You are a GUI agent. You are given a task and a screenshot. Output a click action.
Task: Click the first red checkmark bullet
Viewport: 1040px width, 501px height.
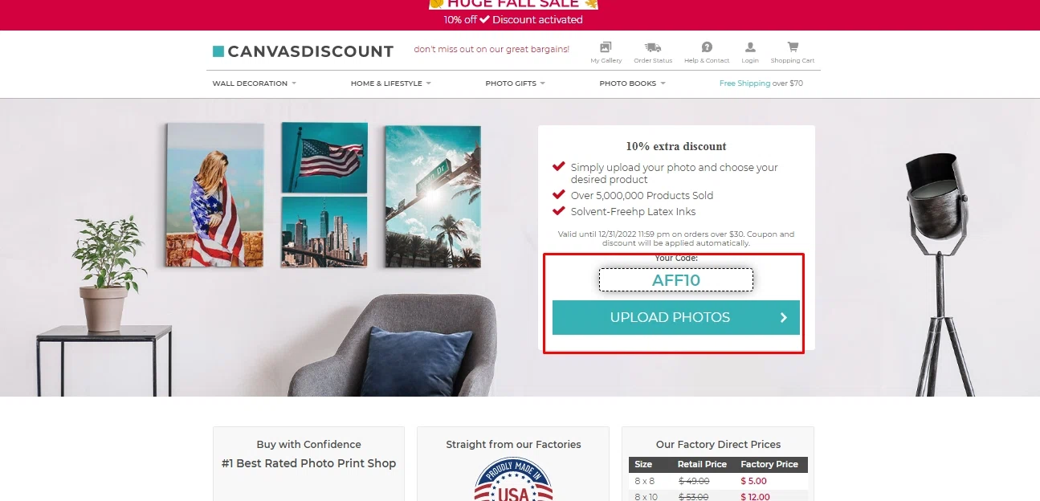559,167
